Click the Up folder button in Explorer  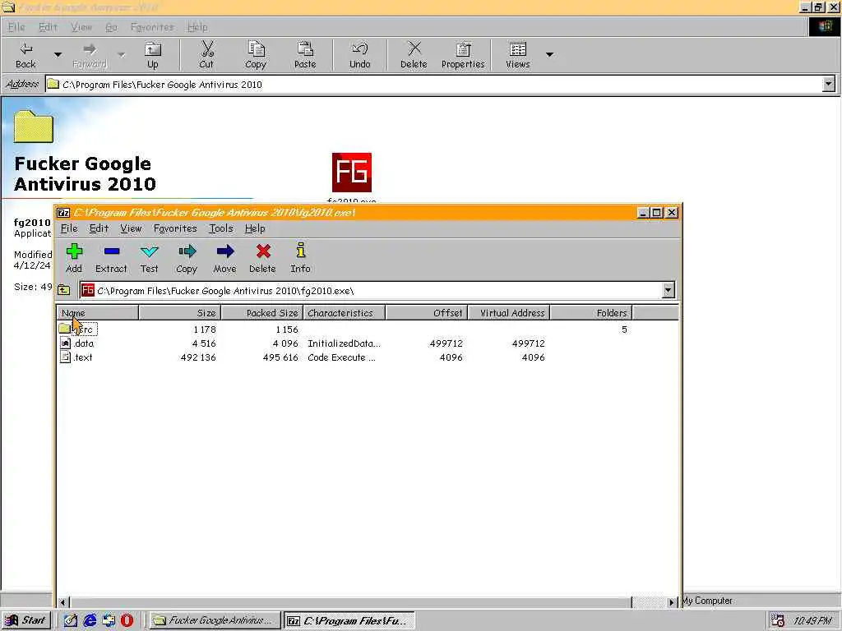152,55
